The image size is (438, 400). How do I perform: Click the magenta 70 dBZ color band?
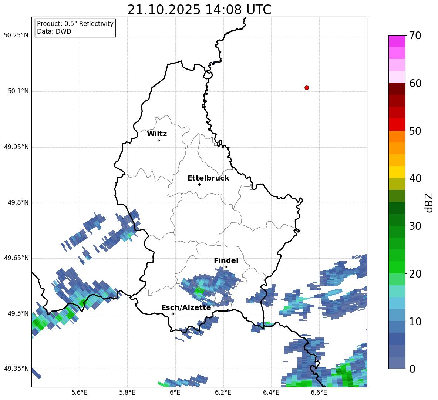(397, 41)
